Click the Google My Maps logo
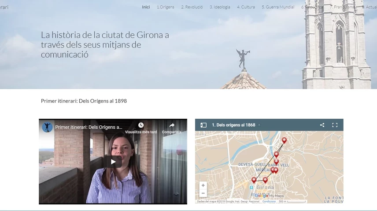Image resolution: width=377 pixels, height=211 pixels. click(x=269, y=196)
